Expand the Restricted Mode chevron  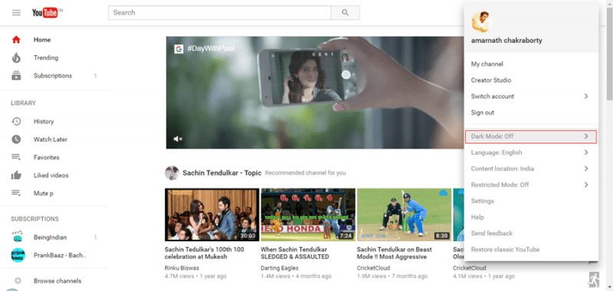click(586, 185)
